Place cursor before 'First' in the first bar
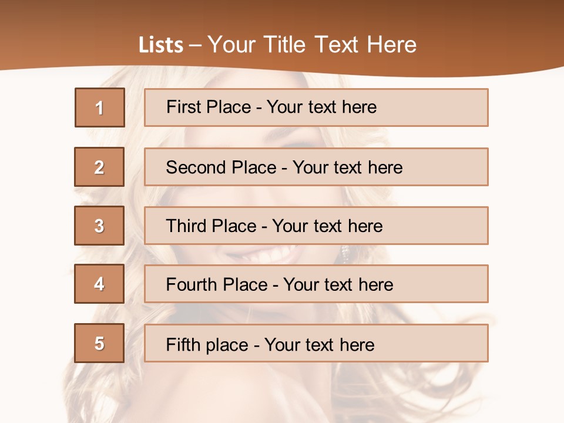564x423 pixels. (167, 108)
